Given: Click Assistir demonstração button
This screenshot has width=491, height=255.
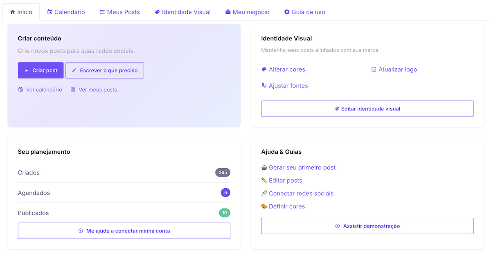Looking at the screenshot, I should [x=367, y=226].
